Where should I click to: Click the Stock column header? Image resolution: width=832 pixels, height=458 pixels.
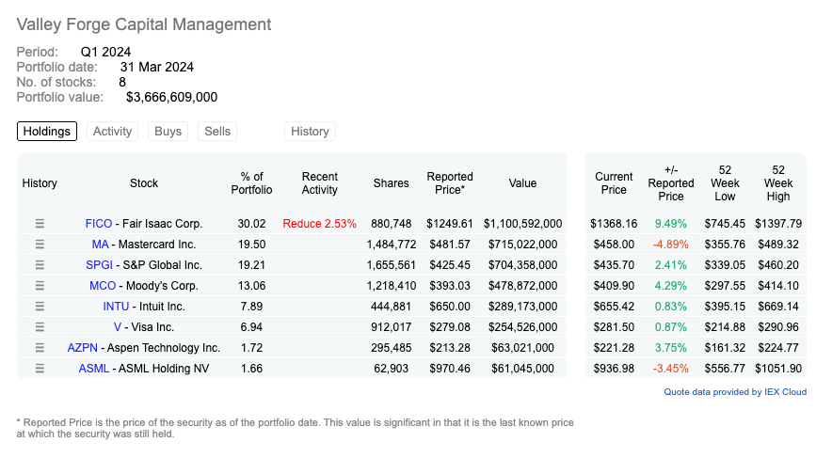pyautogui.click(x=144, y=183)
